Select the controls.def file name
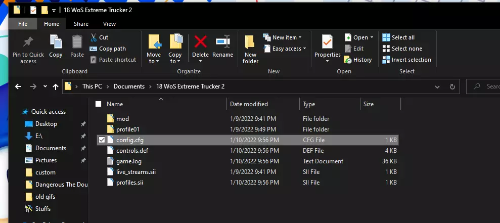Screen dimensions: 500x223 pyautogui.click(x=132, y=150)
